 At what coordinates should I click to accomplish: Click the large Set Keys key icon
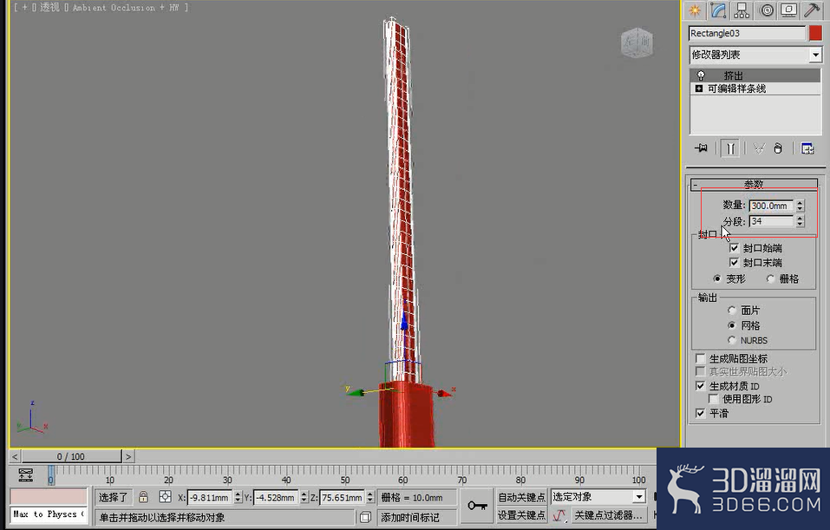pyautogui.click(x=477, y=506)
